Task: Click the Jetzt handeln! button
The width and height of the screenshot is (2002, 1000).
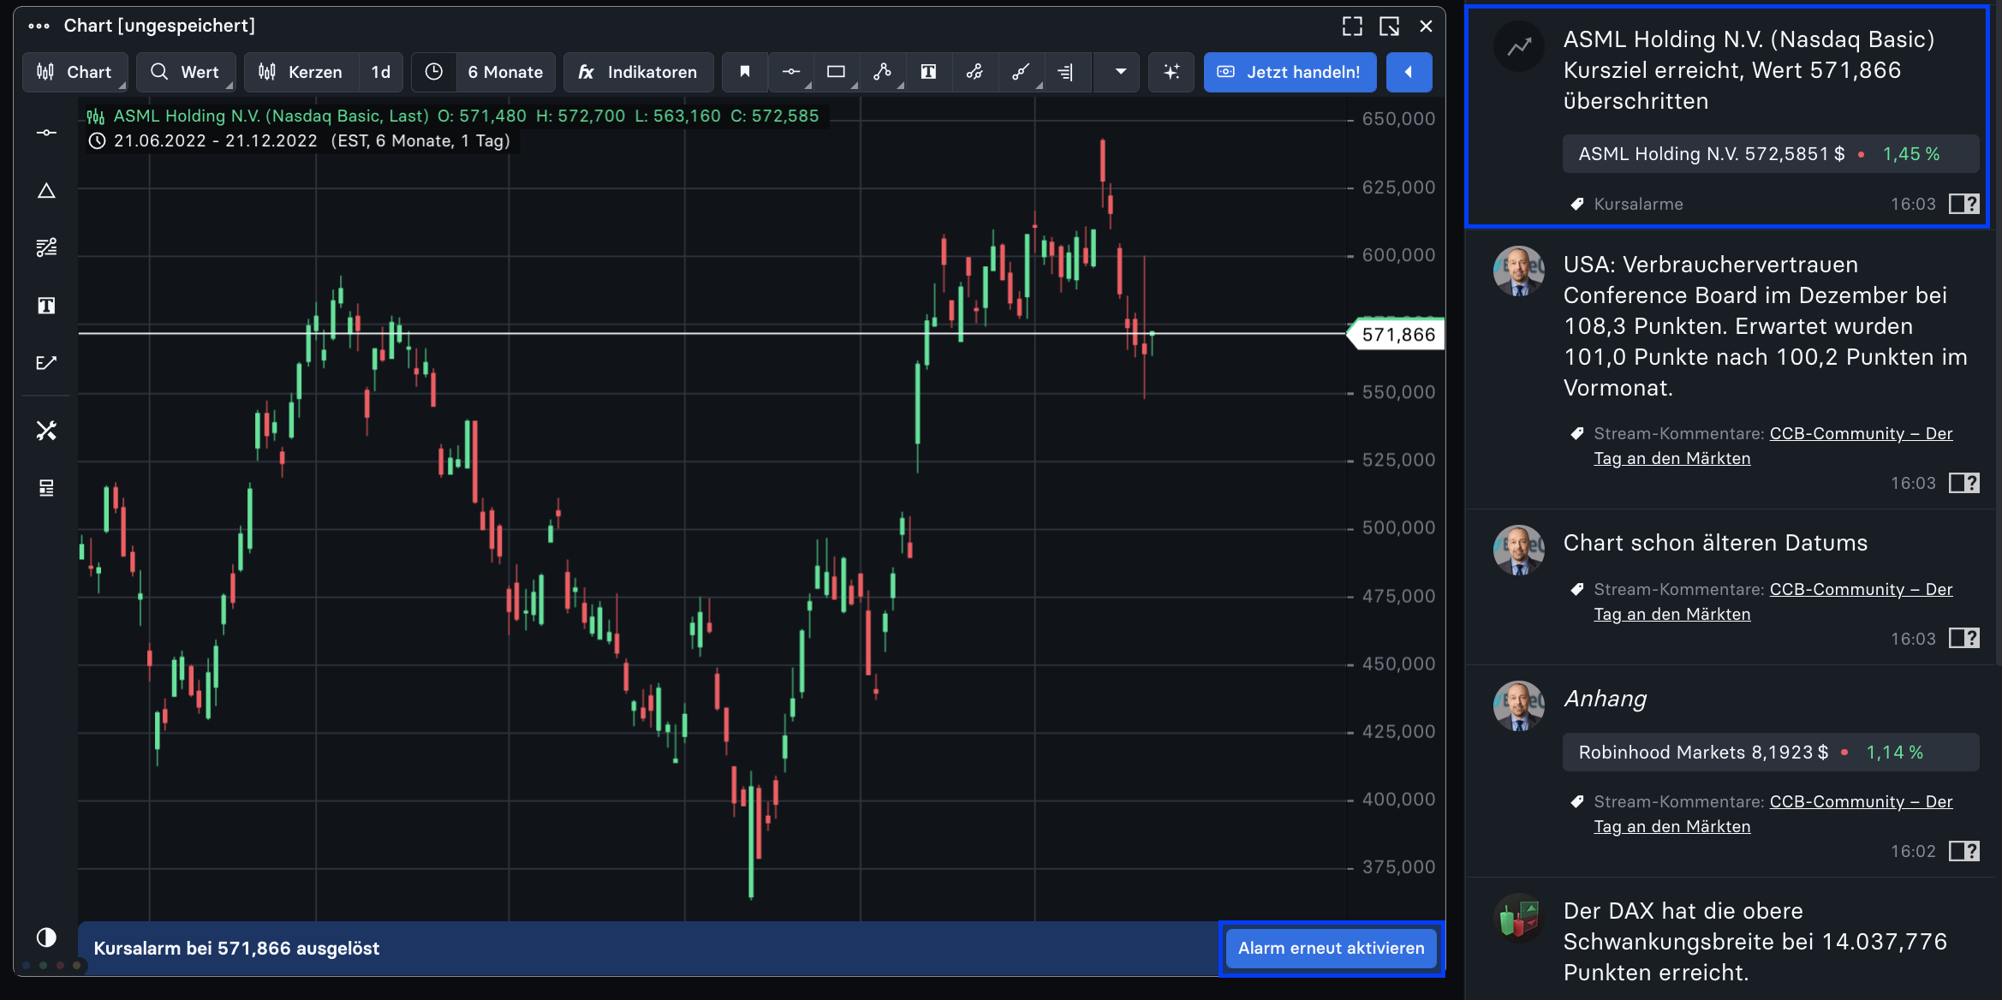Action: (1290, 72)
